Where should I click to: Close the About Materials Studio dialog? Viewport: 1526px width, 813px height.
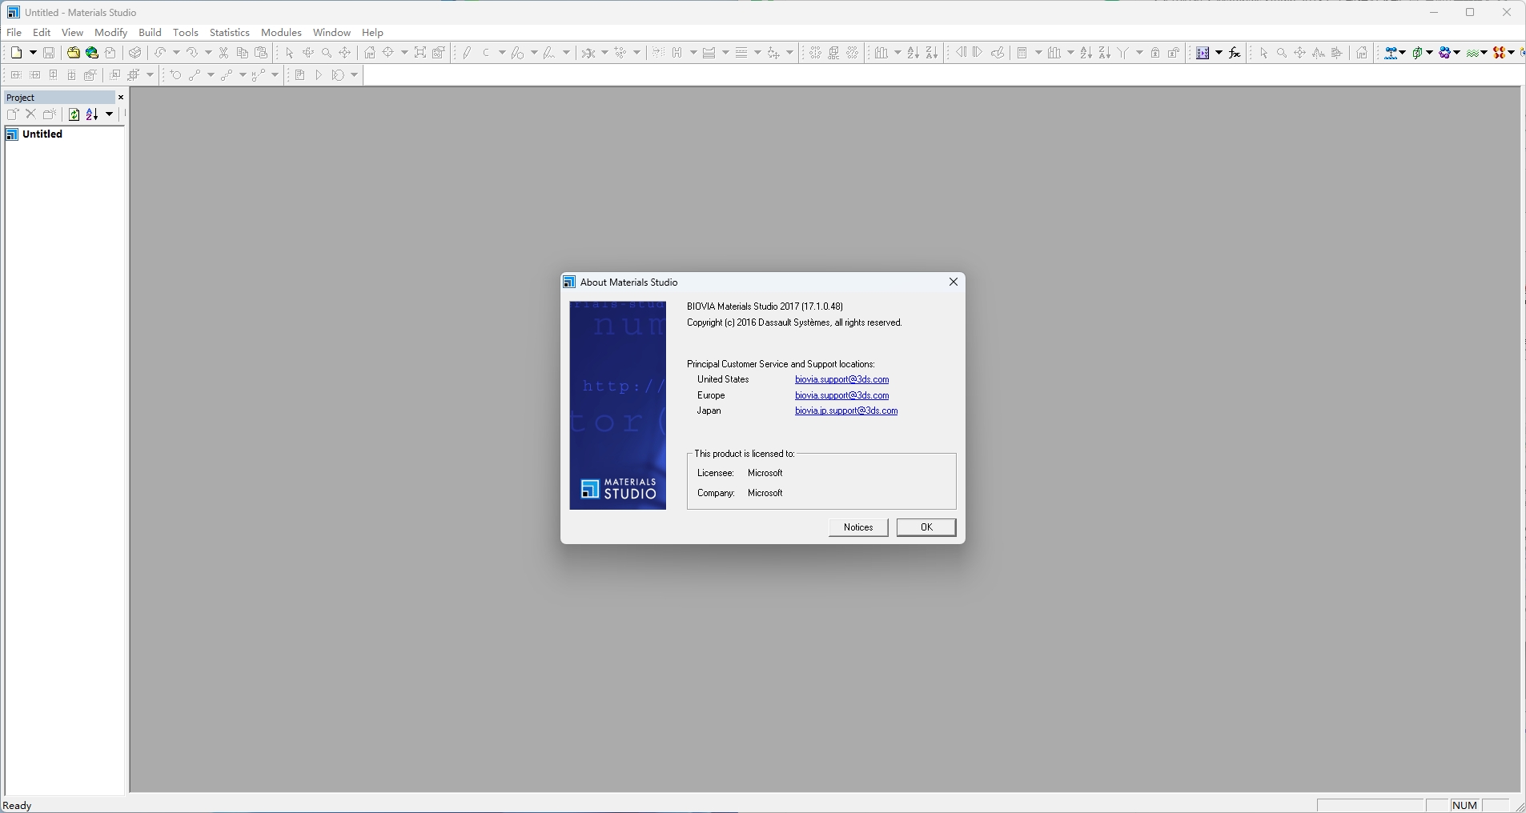point(953,282)
